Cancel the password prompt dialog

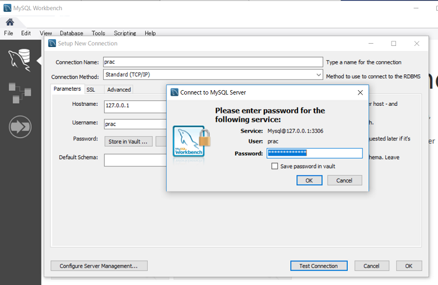click(344, 180)
